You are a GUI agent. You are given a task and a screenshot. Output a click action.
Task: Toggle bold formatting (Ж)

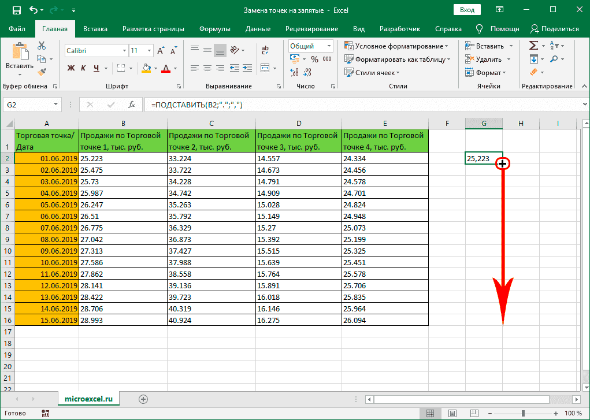(72, 68)
